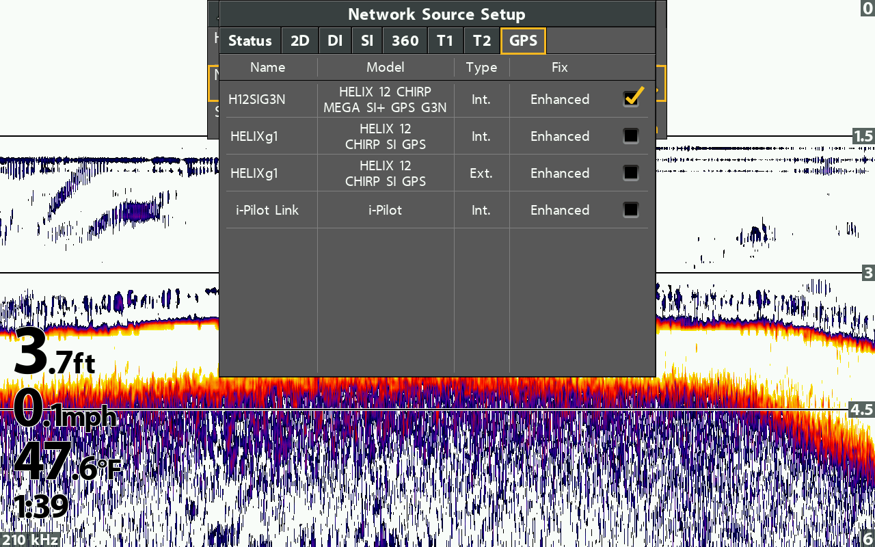Click the H12SIG3N name cell
The height and width of the screenshot is (547, 875).
pyautogui.click(x=257, y=99)
